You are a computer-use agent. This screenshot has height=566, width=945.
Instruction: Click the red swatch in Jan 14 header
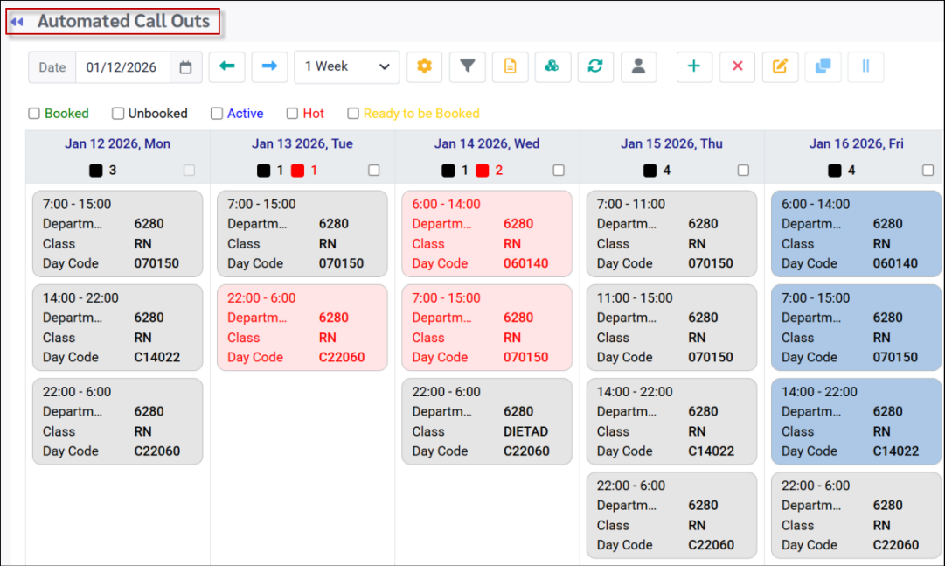tap(483, 171)
